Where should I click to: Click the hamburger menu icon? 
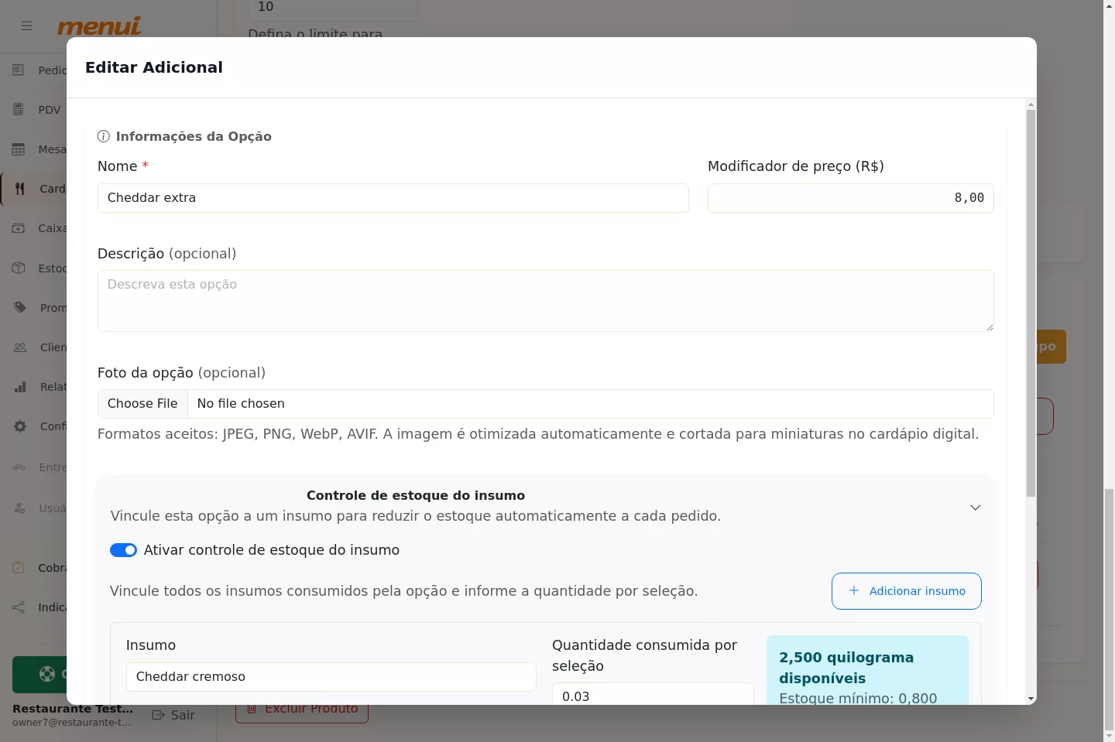click(27, 26)
